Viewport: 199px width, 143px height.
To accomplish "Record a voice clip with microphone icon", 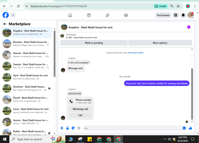I will pos(62,128).
